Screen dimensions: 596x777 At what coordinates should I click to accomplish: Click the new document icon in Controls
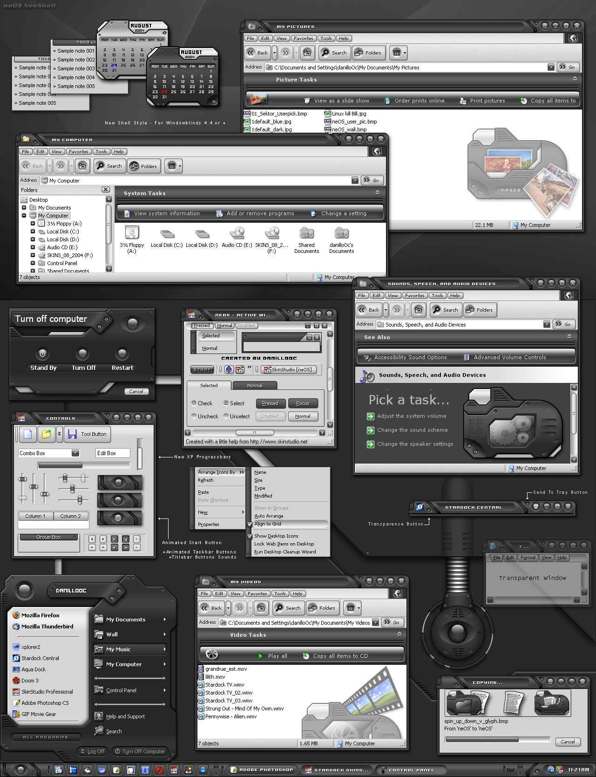coord(28,434)
